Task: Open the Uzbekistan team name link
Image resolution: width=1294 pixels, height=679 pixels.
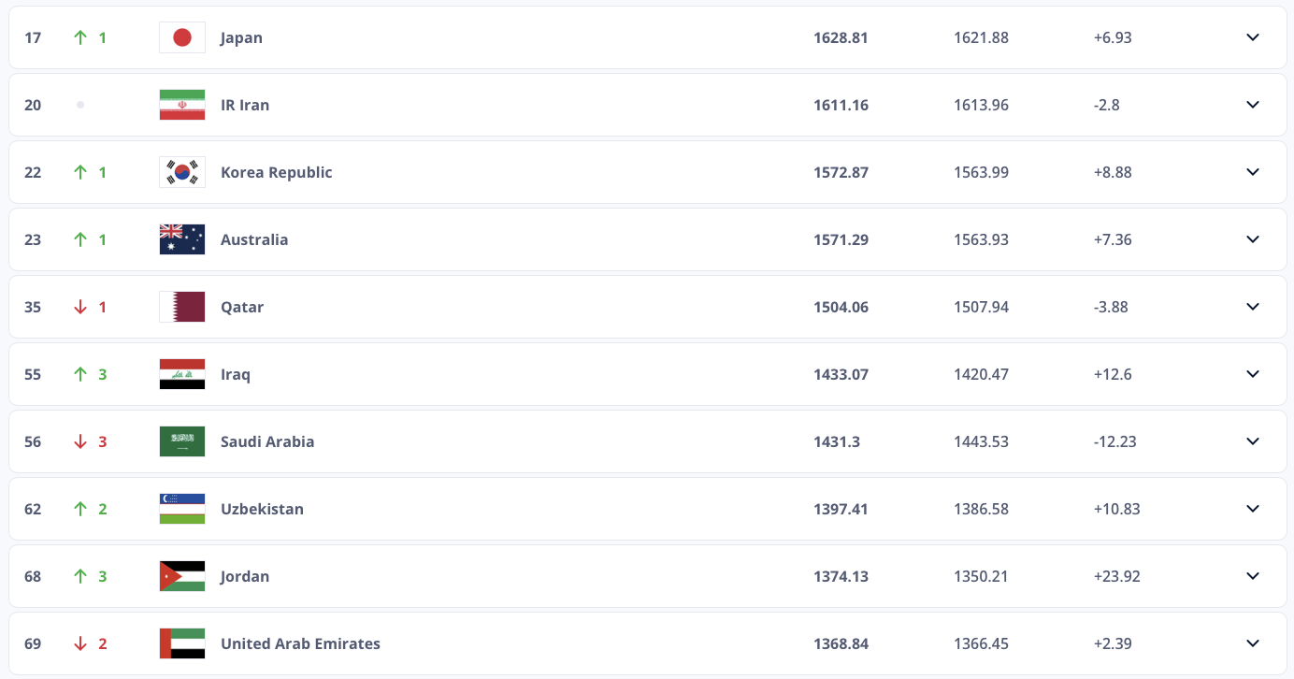Action: 262,509
